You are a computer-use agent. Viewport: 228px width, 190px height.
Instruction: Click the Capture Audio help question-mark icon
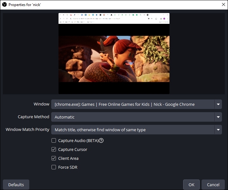[x=101, y=140]
